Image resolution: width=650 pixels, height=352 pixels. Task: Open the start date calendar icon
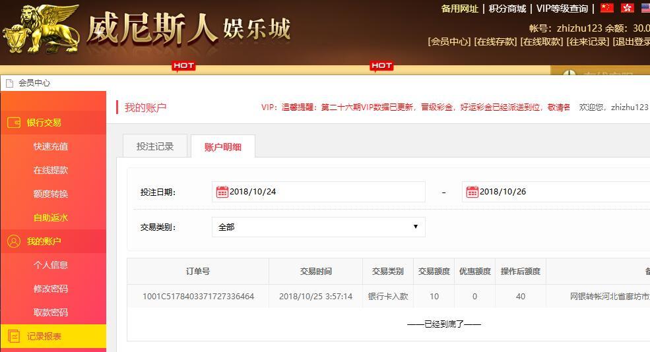pos(222,192)
